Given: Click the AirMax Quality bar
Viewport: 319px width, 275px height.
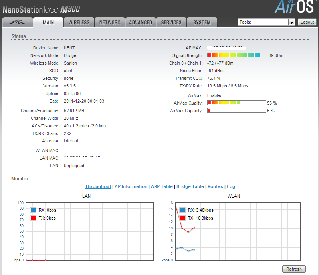Looking at the screenshot, I should (236, 103).
